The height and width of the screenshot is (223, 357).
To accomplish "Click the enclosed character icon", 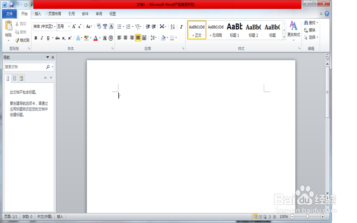I will 111,38.
